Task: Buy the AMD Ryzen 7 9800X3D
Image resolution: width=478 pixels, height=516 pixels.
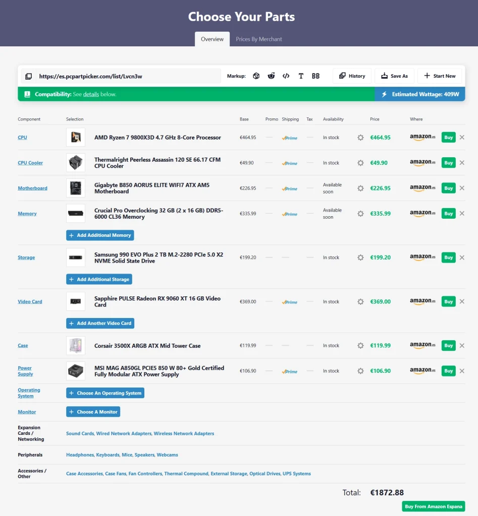Action: [448, 137]
